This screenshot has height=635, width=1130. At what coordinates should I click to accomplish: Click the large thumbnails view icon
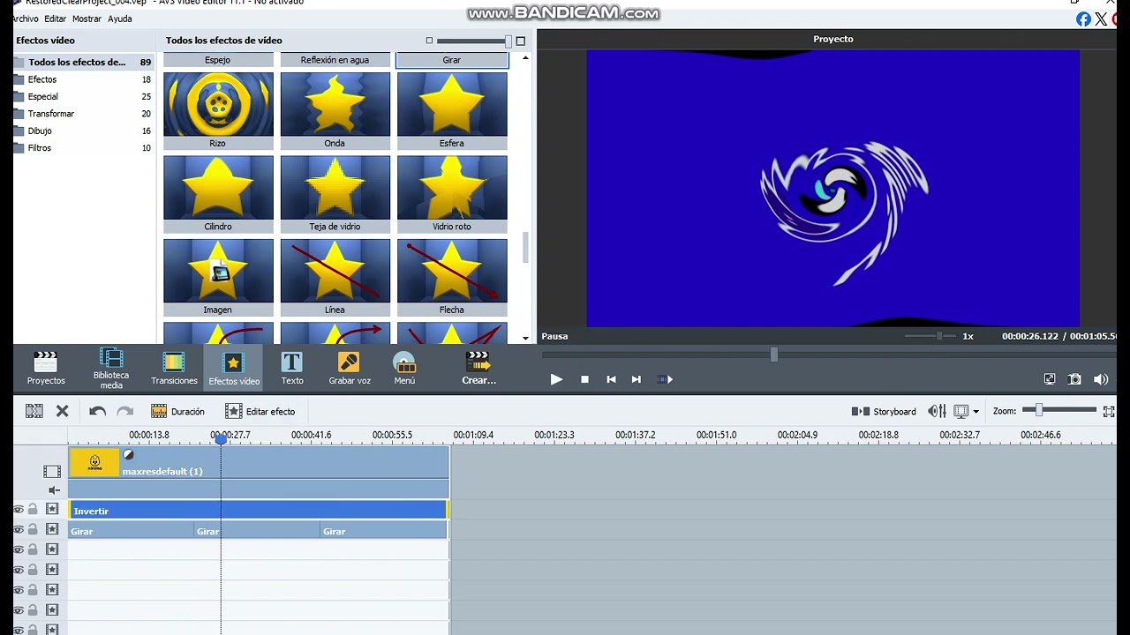click(521, 41)
